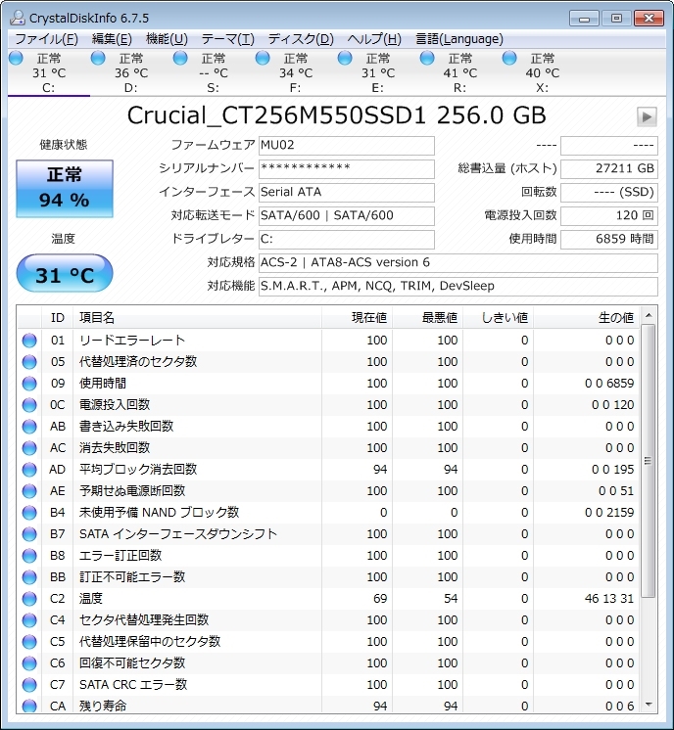The height and width of the screenshot is (730, 674).
Task: Click the attribute list scrollbar thumb
Action: (649, 461)
